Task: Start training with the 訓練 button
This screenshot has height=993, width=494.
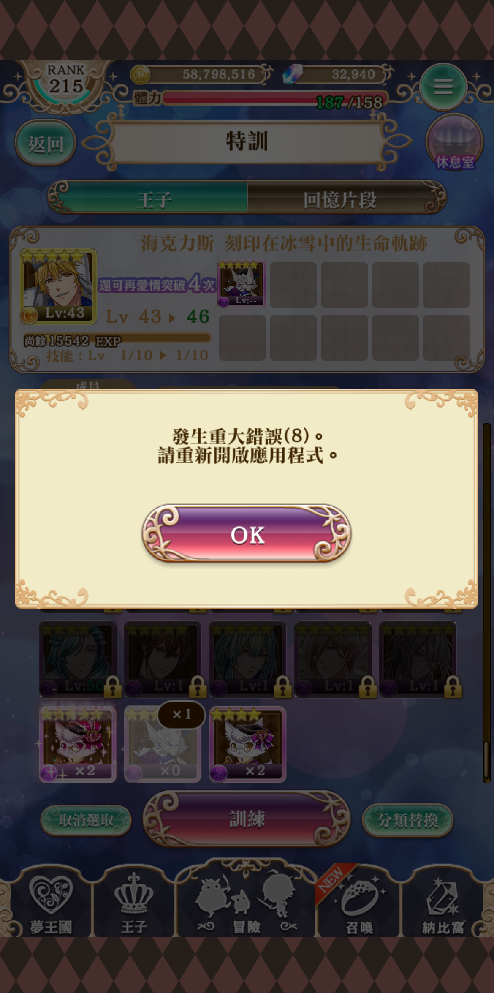Action: (x=247, y=819)
